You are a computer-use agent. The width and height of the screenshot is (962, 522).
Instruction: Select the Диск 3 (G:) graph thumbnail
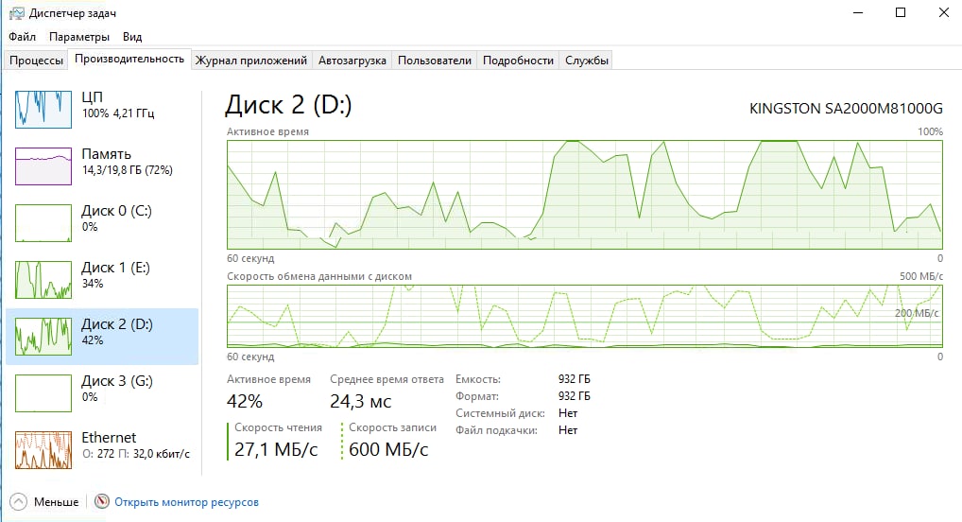tap(43, 393)
